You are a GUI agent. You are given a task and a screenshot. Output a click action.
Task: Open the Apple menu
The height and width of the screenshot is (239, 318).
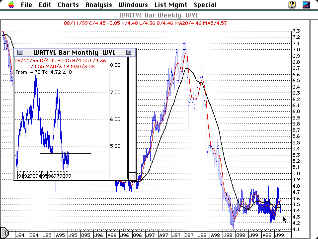coord(11,4)
